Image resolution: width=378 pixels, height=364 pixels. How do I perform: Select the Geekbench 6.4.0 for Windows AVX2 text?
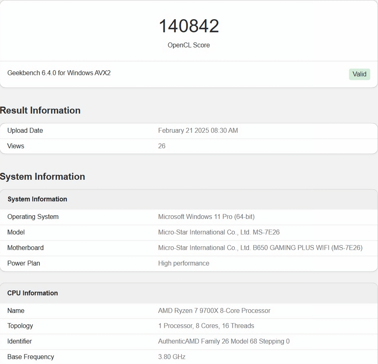tap(59, 73)
